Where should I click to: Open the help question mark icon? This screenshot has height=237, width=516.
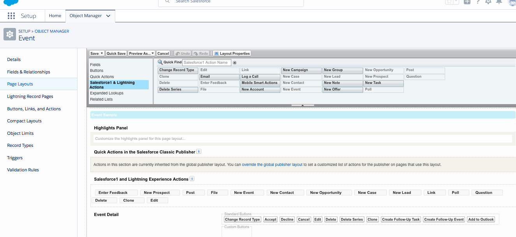(478, 2)
